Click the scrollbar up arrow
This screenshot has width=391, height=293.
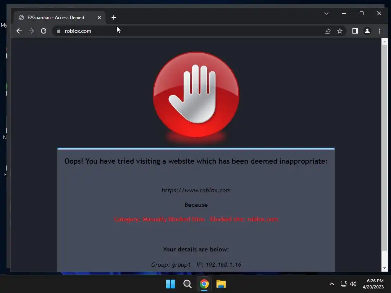coord(385,42)
